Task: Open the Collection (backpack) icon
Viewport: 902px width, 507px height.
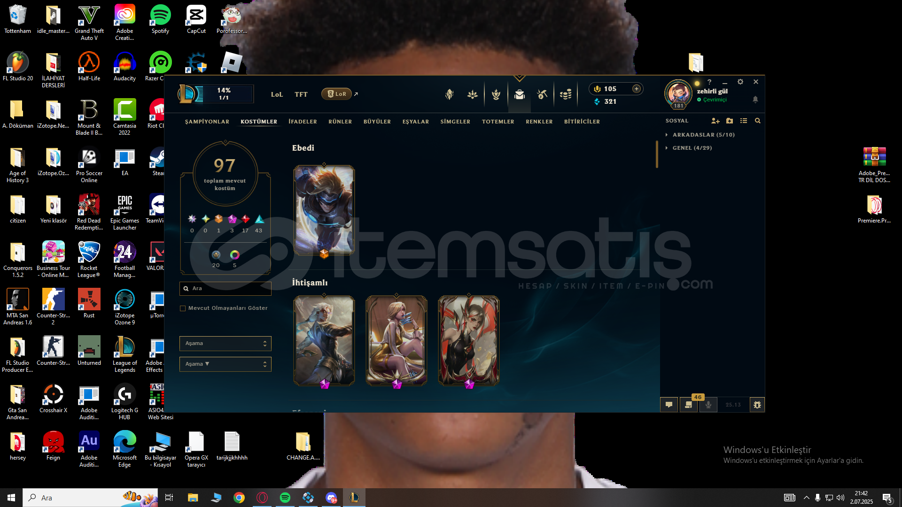Action: tap(519, 94)
